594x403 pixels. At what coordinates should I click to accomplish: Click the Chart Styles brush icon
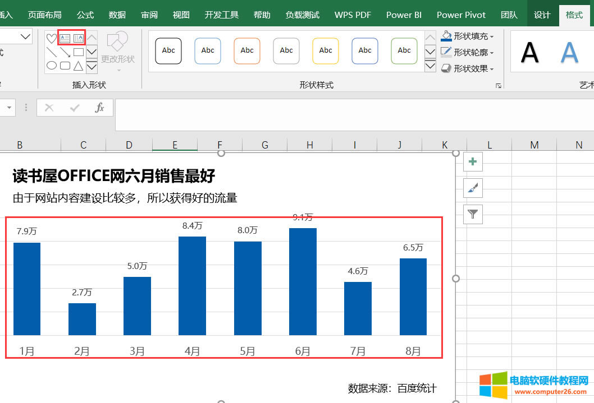[x=473, y=188]
